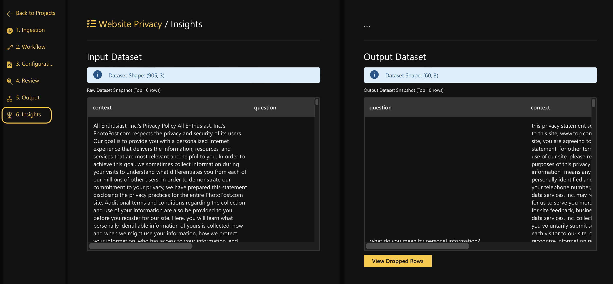Click the Review question-mark icon

click(9, 81)
